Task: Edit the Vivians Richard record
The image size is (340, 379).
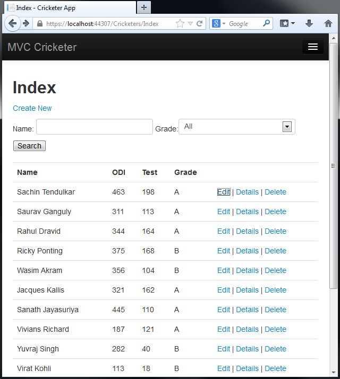Action: [x=224, y=329]
